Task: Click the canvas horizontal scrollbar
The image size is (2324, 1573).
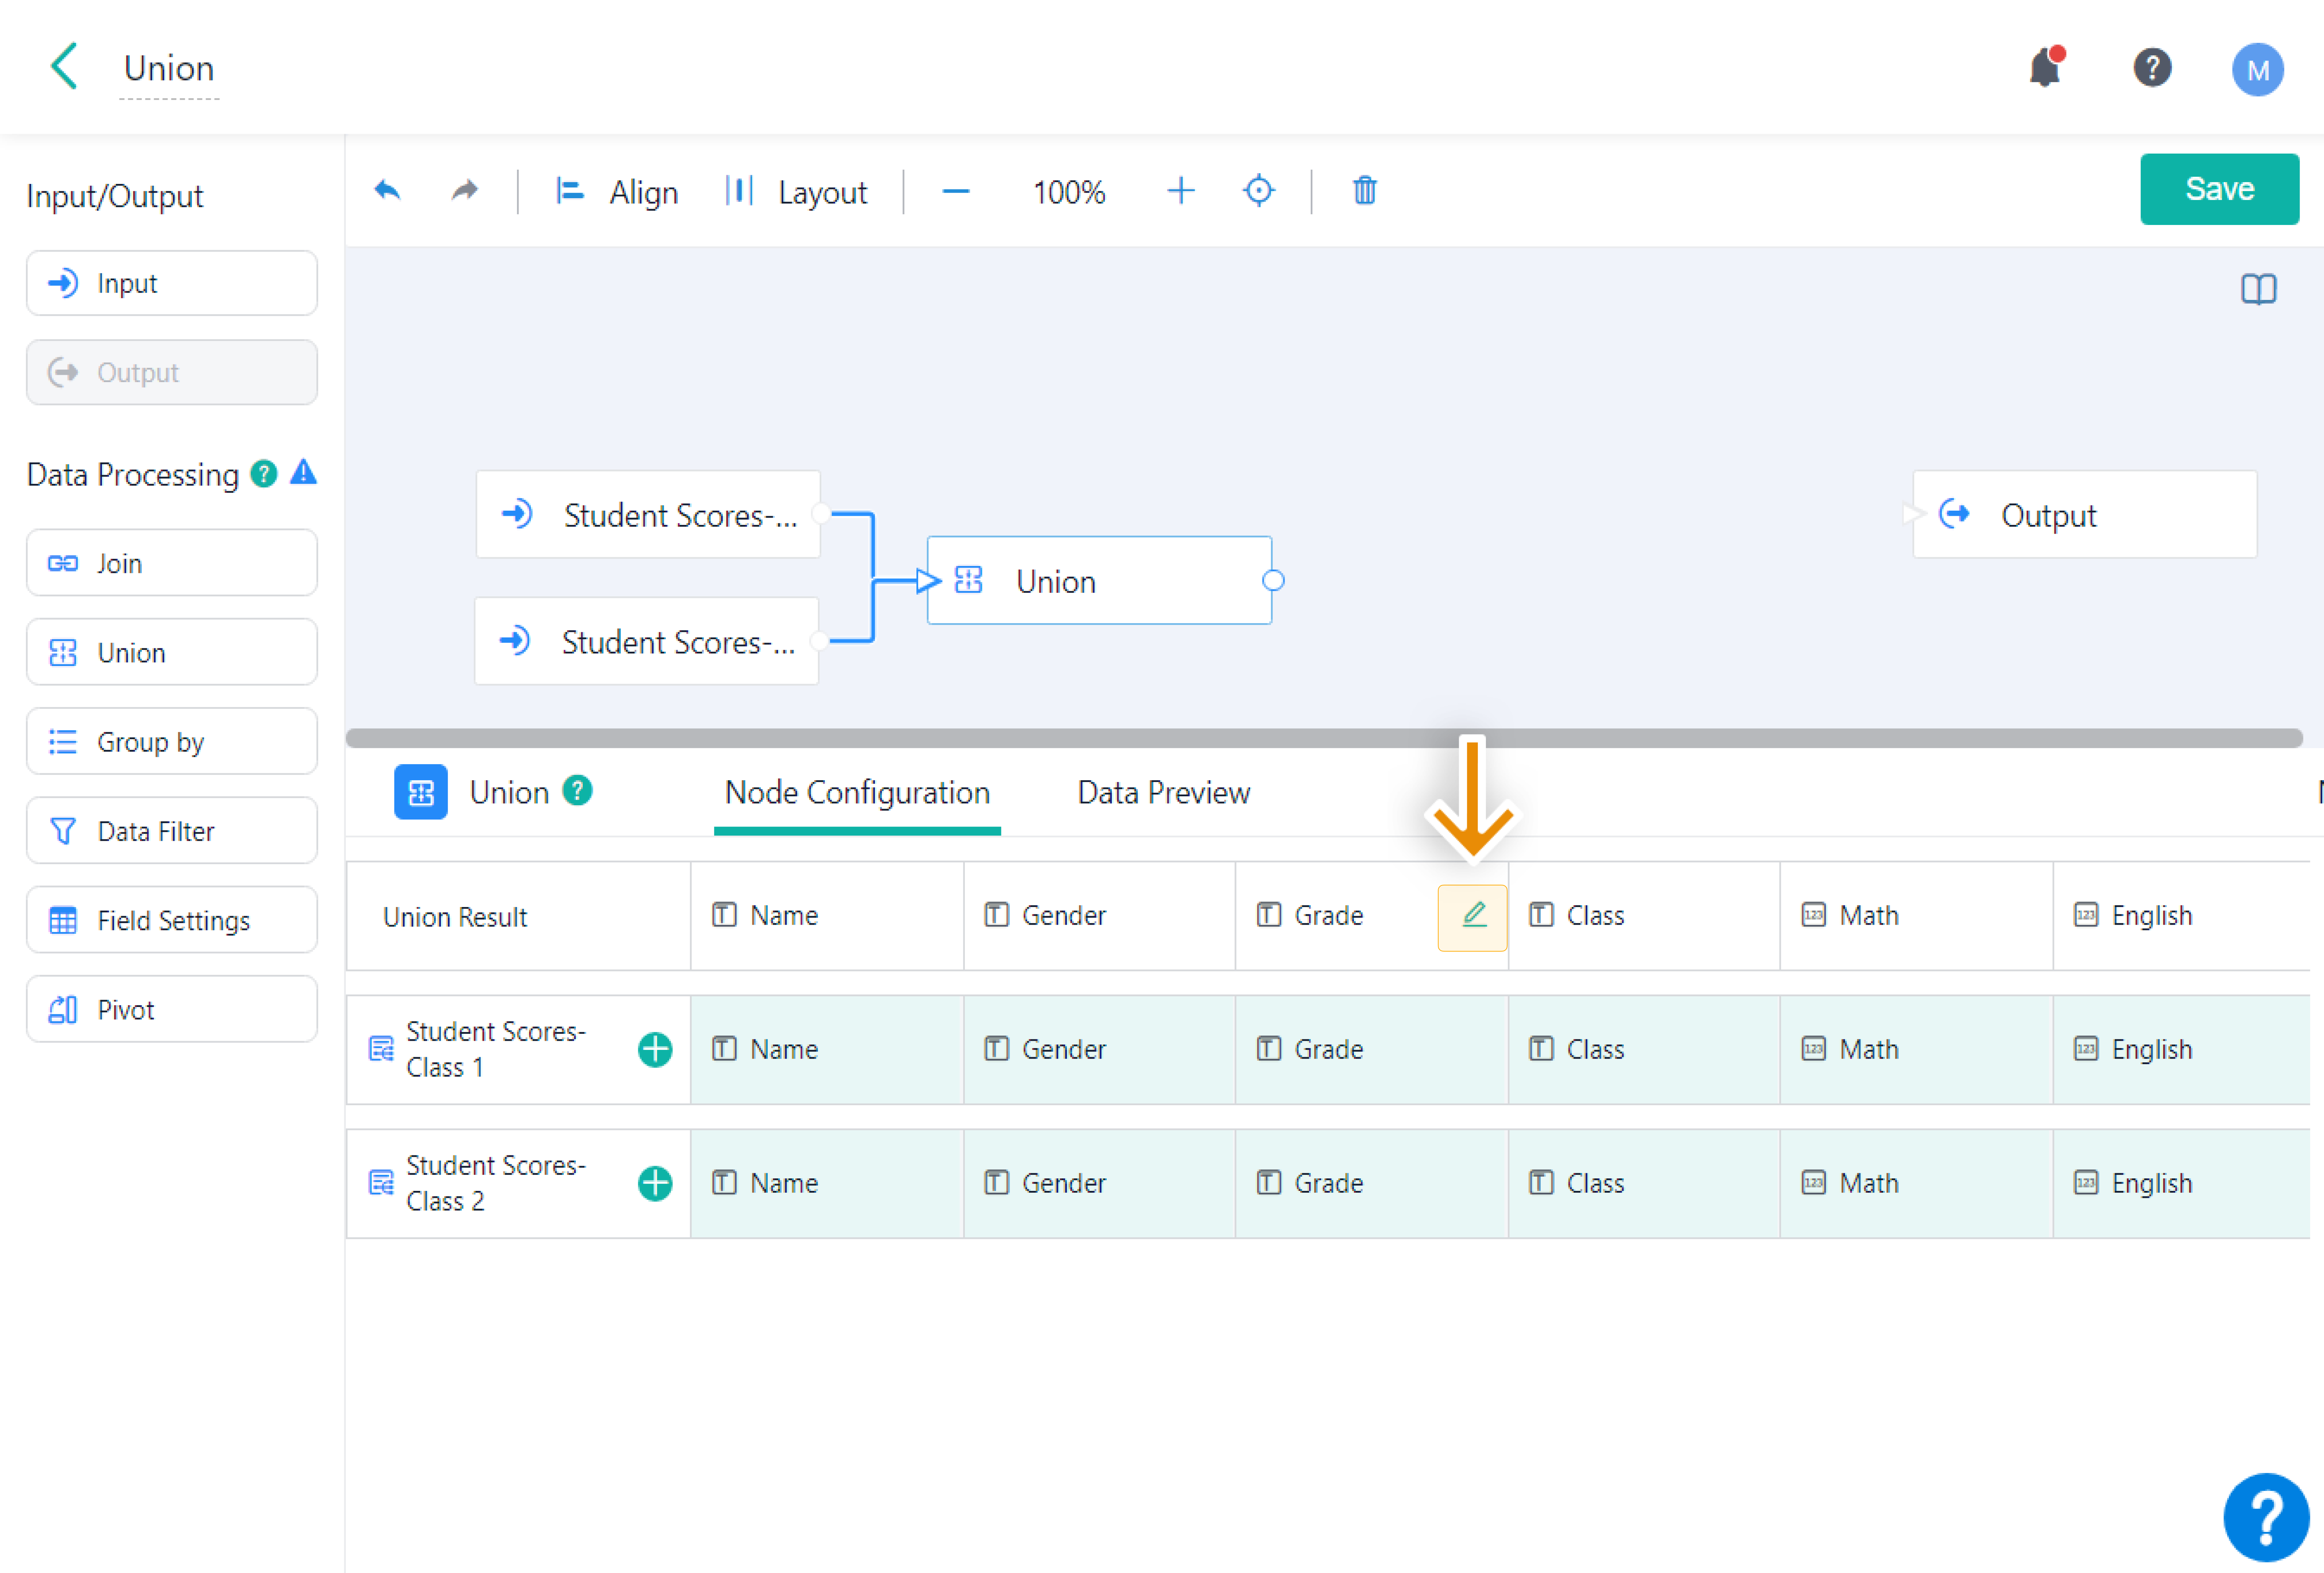Action: 1324,738
